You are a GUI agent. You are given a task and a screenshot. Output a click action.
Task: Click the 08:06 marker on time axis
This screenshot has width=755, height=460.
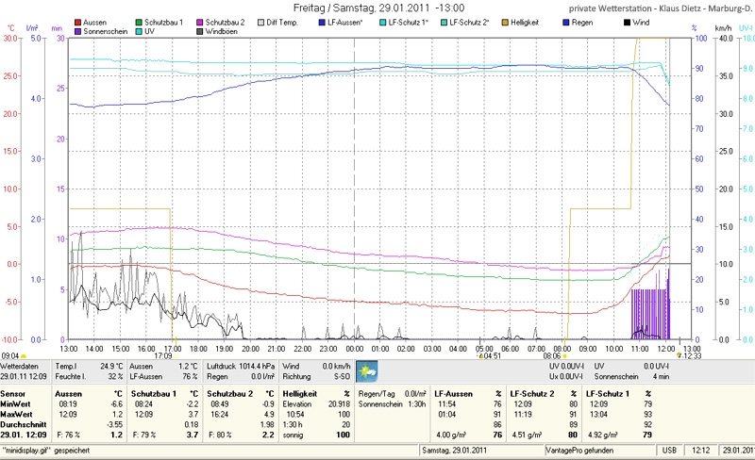[x=554, y=356]
